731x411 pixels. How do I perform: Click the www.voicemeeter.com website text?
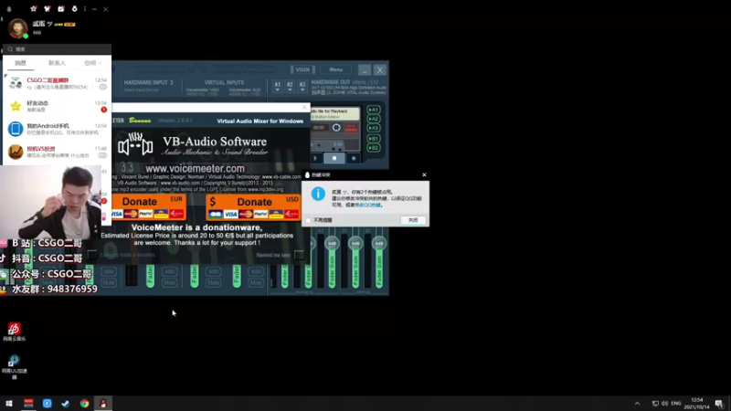(x=195, y=169)
